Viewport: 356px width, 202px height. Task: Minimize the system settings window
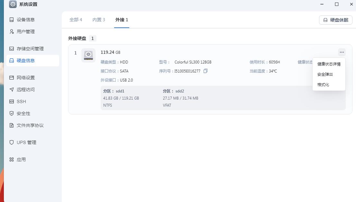coord(322,4)
